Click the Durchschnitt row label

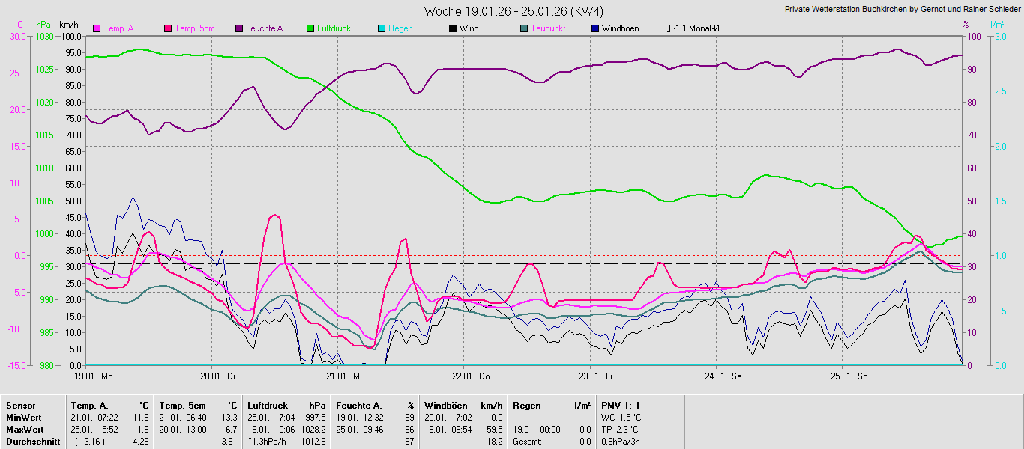pyautogui.click(x=31, y=442)
